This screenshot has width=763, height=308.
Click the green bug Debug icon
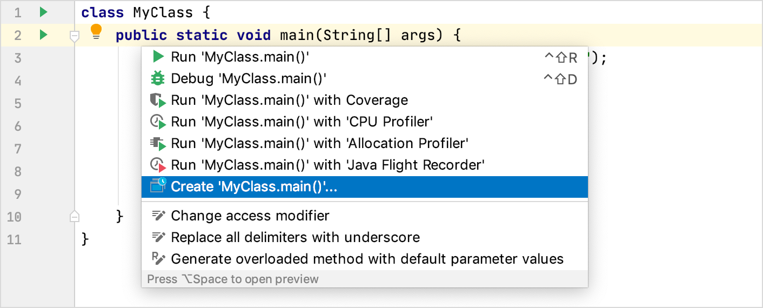(x=158, y=78)
